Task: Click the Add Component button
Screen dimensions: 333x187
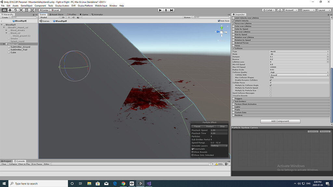Action: pos(280,121)
